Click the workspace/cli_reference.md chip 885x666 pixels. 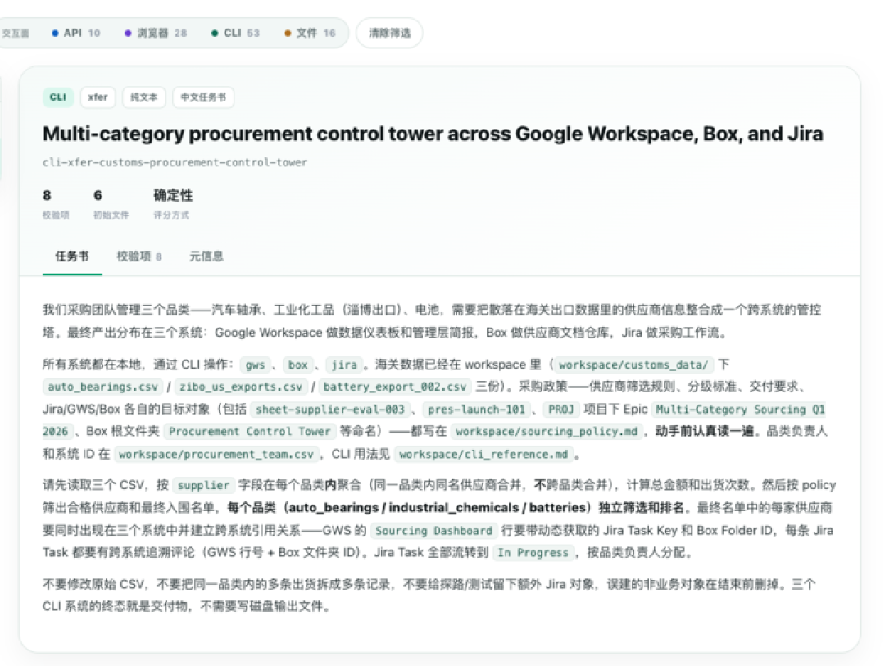(x=483, y=455)
